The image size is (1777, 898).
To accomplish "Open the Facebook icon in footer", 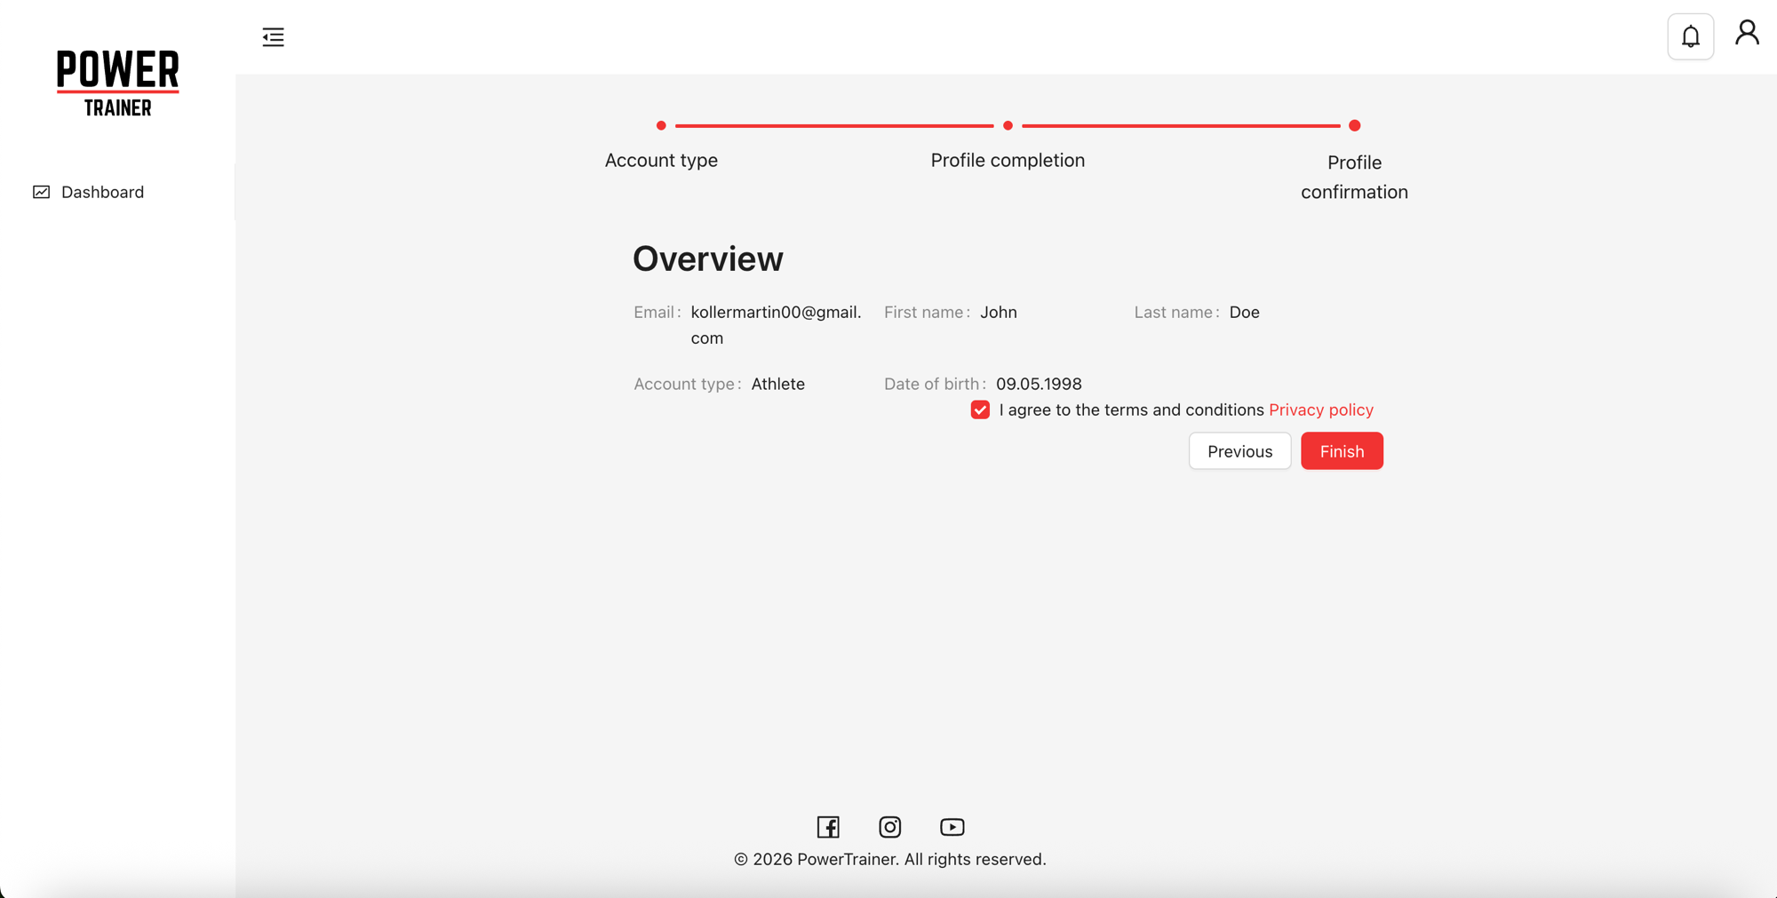I will 828,827.
